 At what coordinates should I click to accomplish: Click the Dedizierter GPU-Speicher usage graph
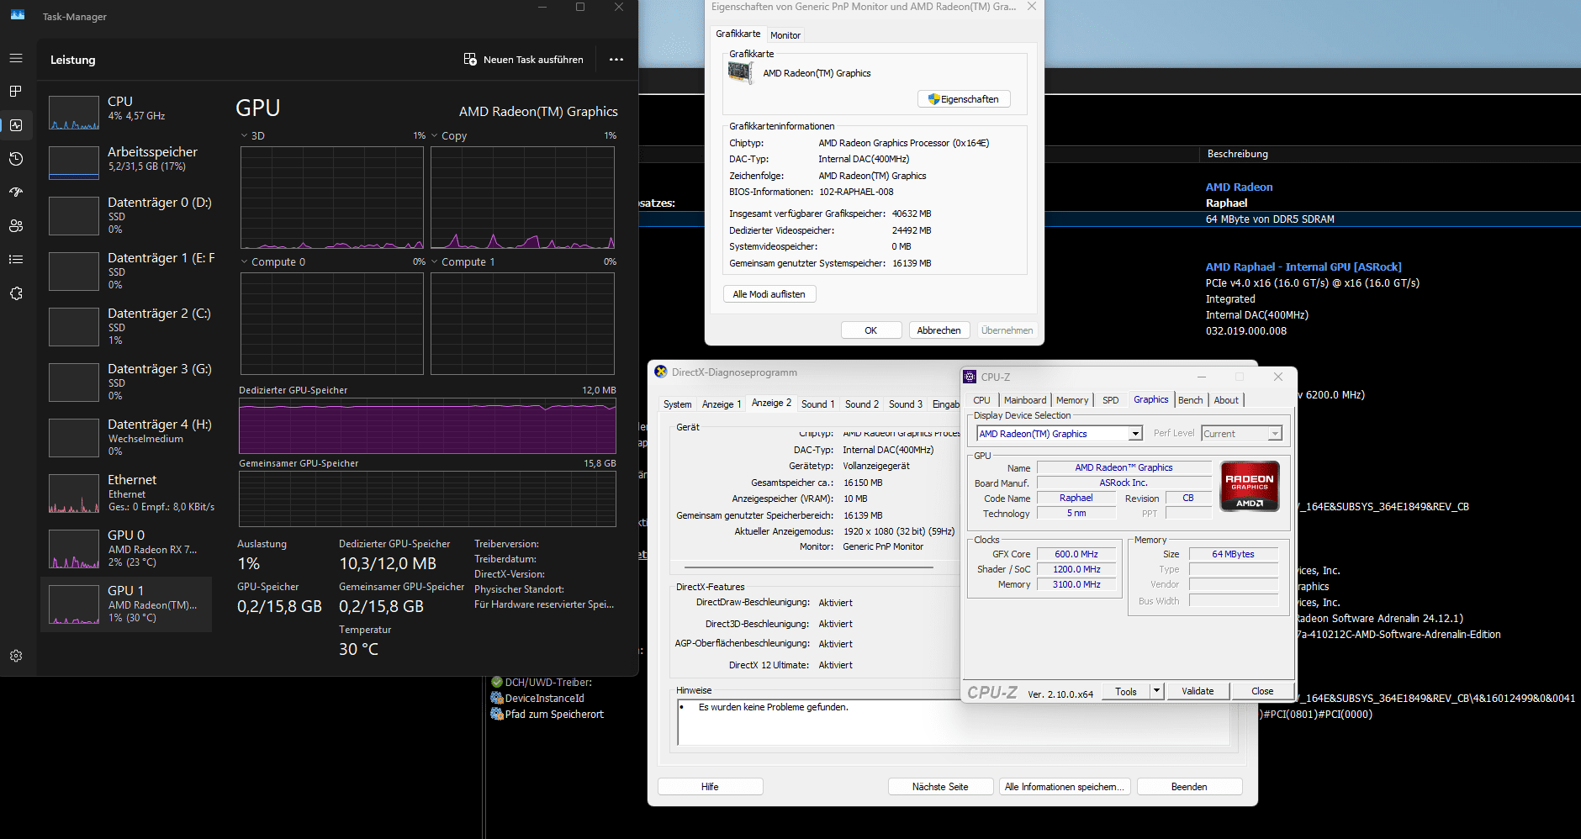427,426
